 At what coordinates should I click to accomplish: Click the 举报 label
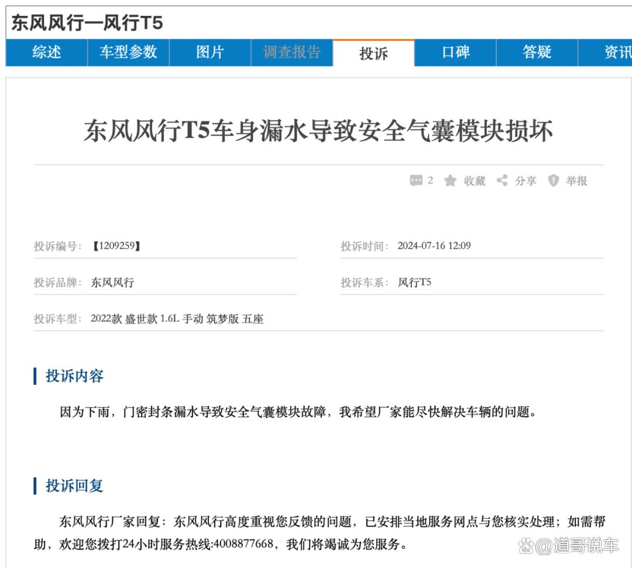(x=576, y=181)
